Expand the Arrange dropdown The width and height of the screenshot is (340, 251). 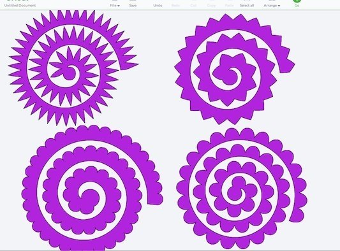click(272, 5)
